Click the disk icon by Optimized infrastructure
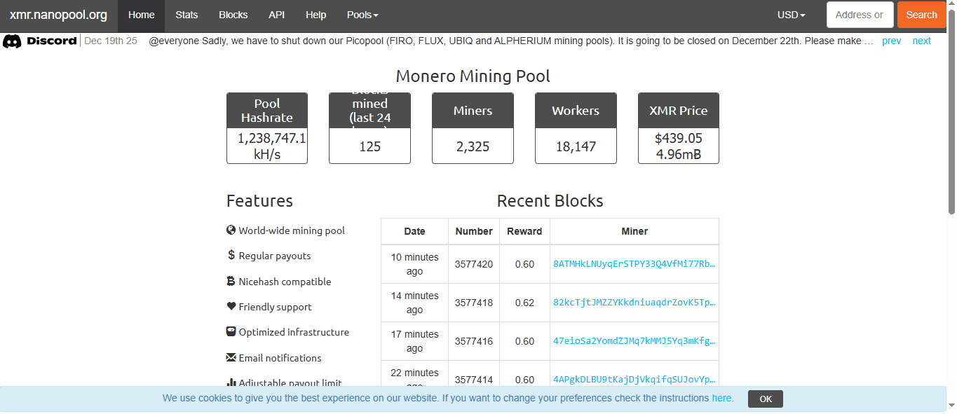 tap(231, 331)
